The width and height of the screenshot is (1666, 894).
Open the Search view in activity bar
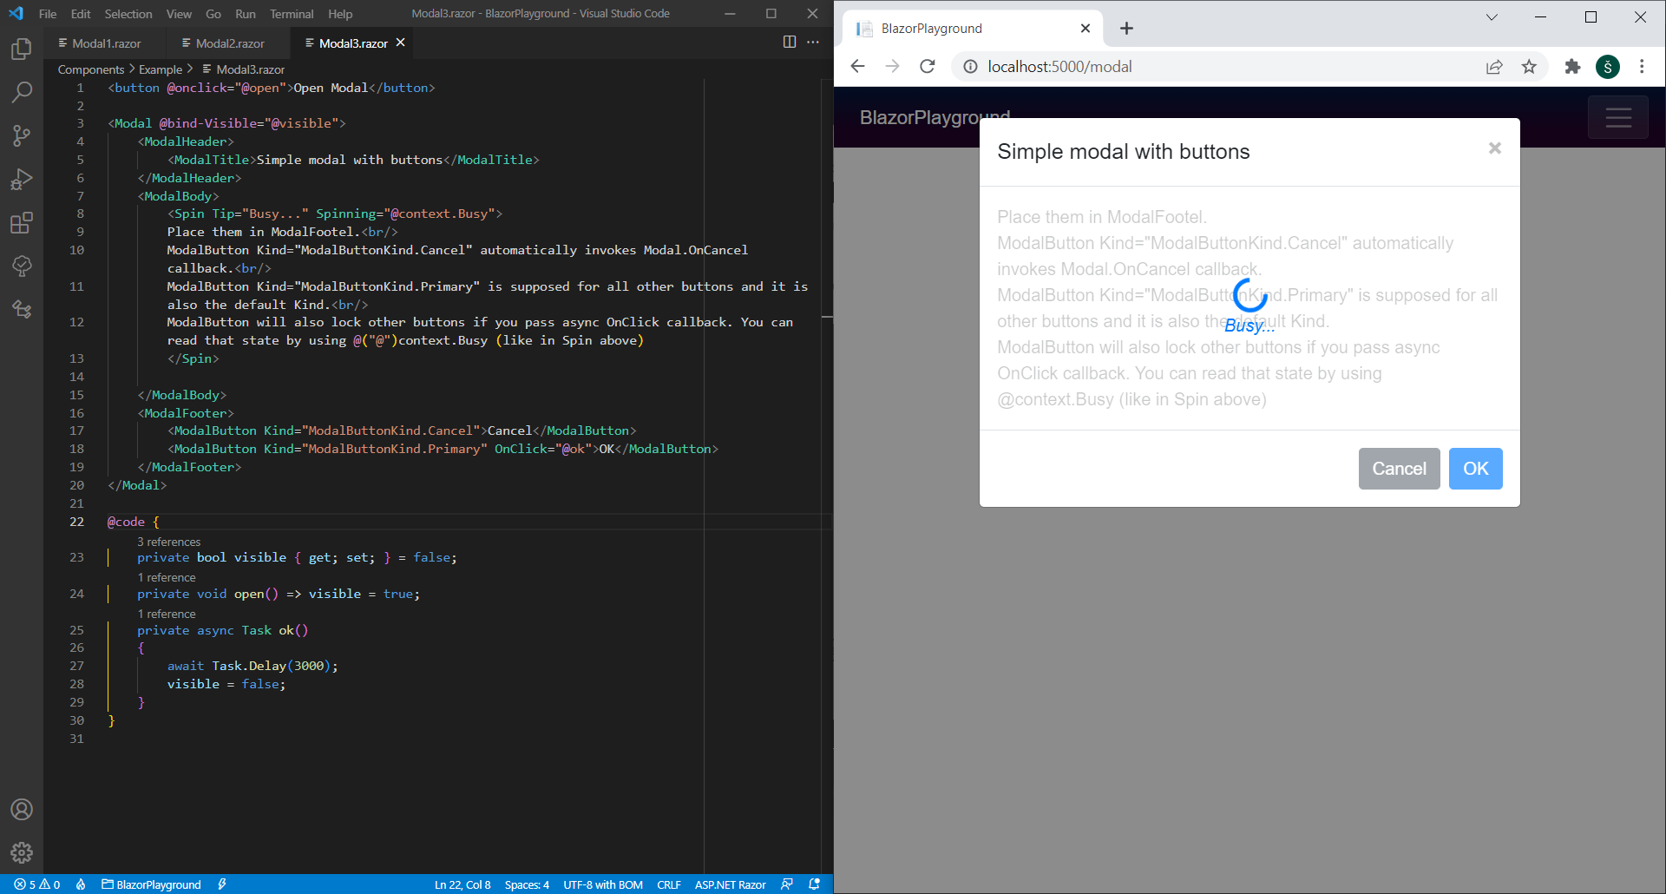[22, 92]
